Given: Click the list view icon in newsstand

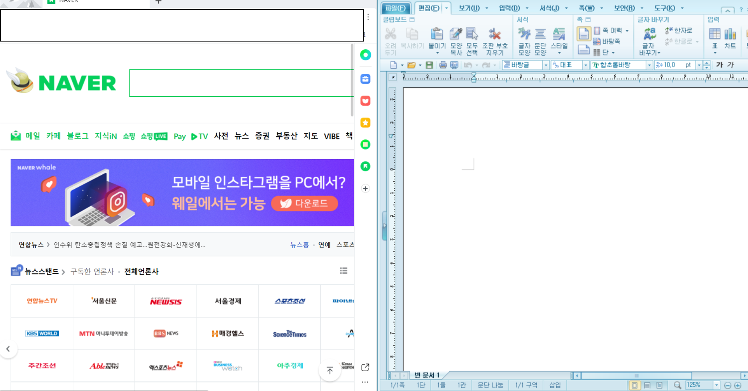Looking at the screenshot, I should (x=343, y=271).
